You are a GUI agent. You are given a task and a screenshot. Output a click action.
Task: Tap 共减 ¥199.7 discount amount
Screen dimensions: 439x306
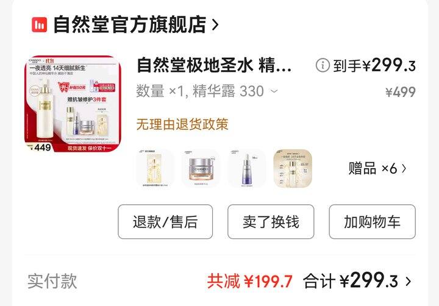[250, 281]
